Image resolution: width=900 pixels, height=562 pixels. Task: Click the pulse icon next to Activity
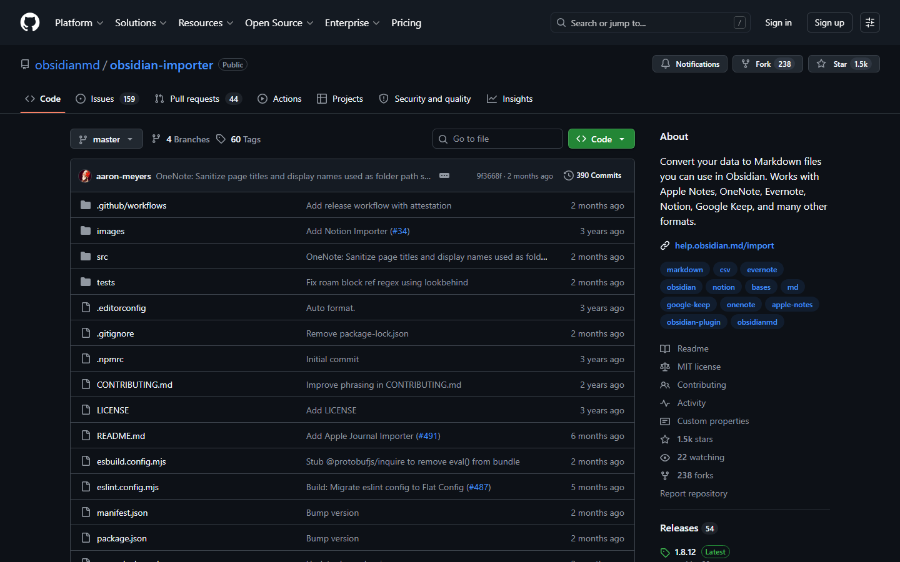[x=665, y=403]
